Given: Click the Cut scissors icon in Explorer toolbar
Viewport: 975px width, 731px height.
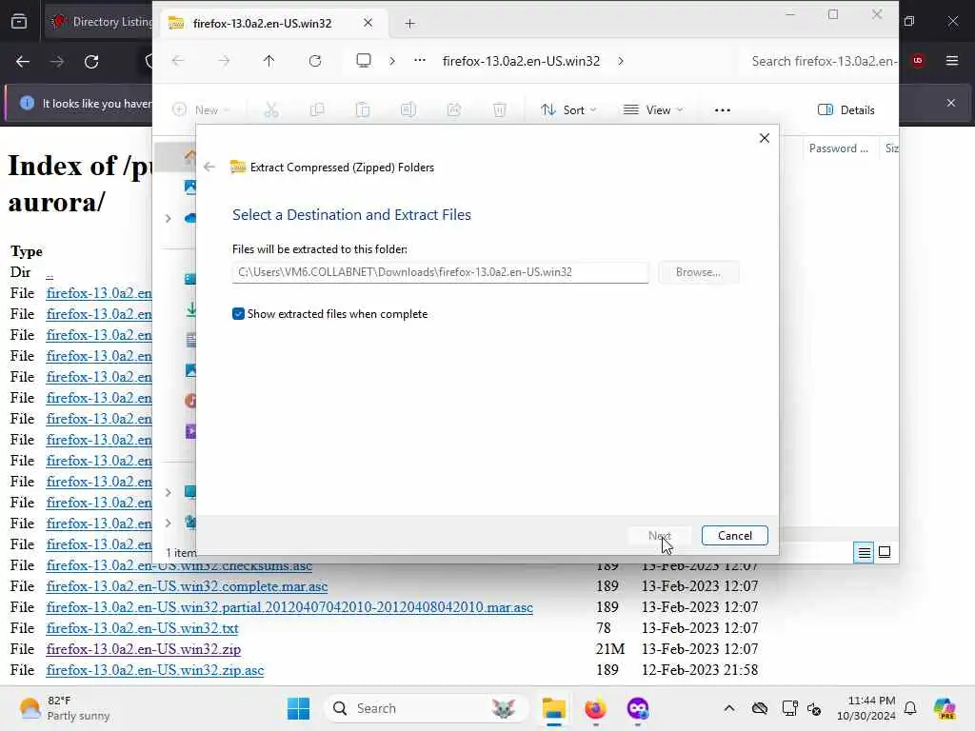Looking at the screenshot, I should 271,110.
